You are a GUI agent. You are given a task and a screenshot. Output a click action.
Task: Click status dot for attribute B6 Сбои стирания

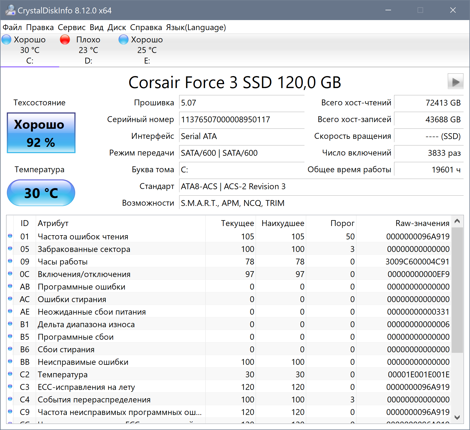(10, 349)
